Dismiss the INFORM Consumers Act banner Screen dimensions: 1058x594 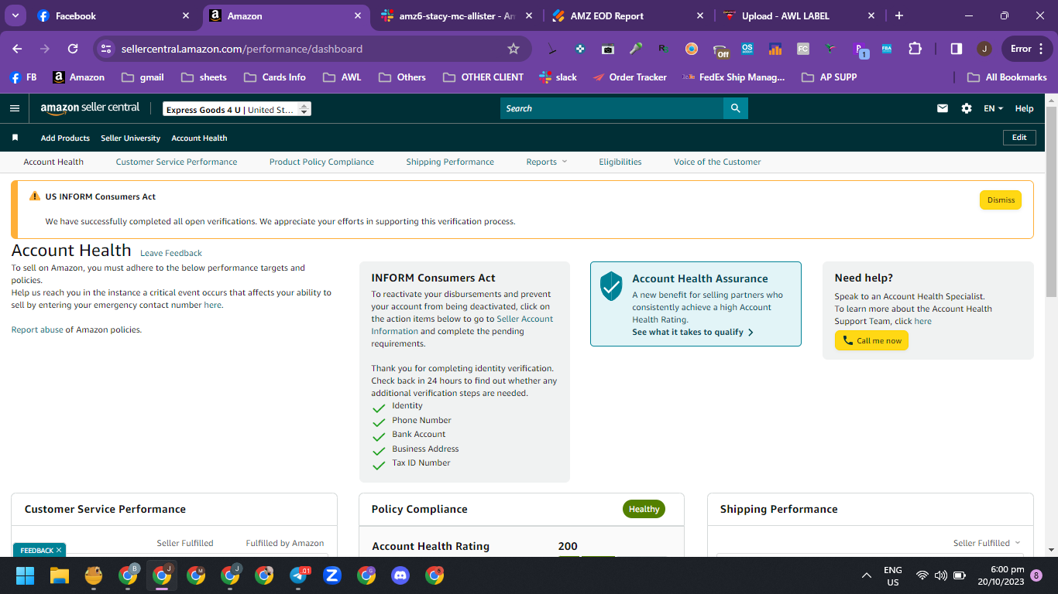[1001, 200]
